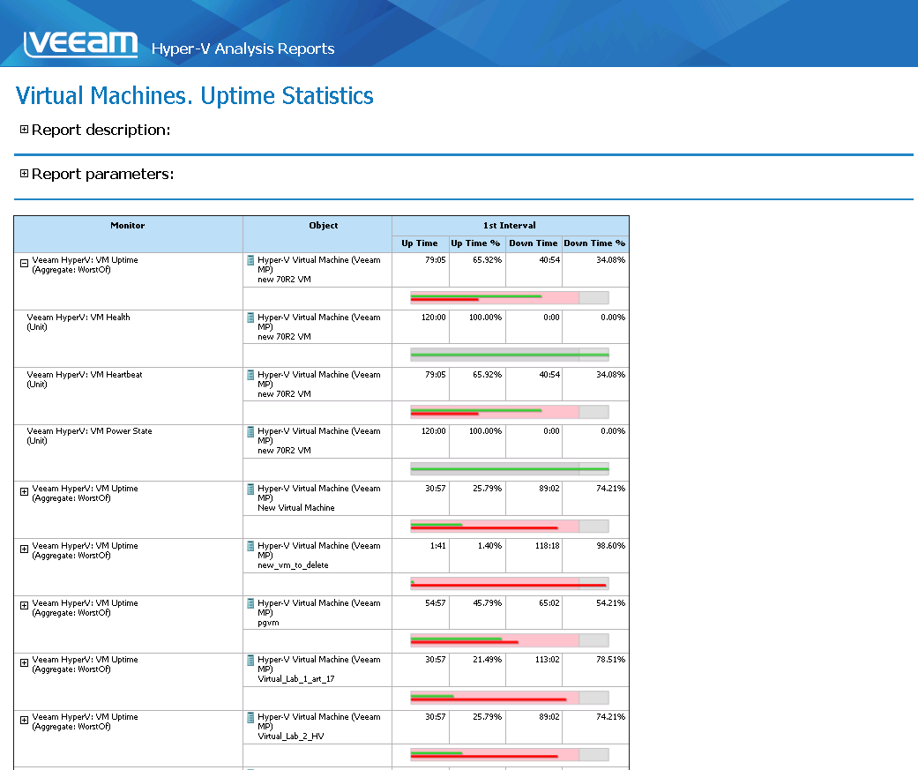The height and width of the screenshot is (770, 918).
Task: Click the 78.51% down time value
Action: 610,660
